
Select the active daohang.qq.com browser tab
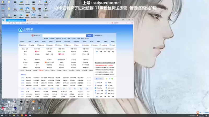tap(16, 20)
